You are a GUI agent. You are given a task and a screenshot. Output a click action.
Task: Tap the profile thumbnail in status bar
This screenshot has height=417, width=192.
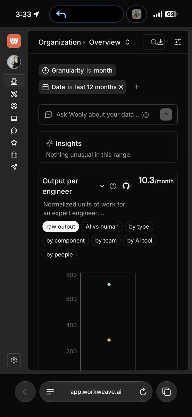(x=136, y=14)
